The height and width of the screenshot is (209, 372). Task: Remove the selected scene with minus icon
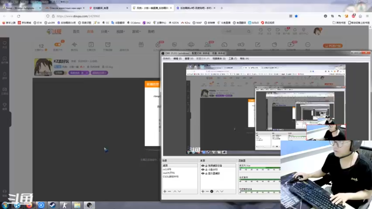[169, 191]
